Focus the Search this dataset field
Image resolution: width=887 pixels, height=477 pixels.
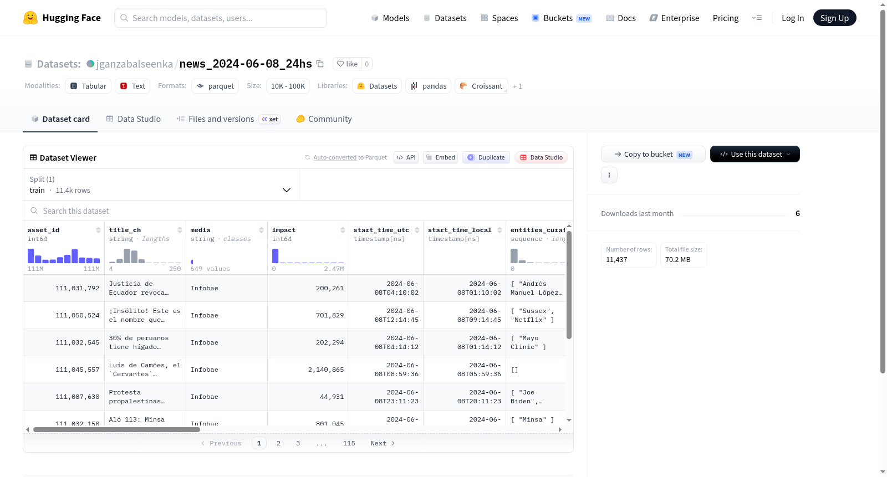tap(298, 211)
